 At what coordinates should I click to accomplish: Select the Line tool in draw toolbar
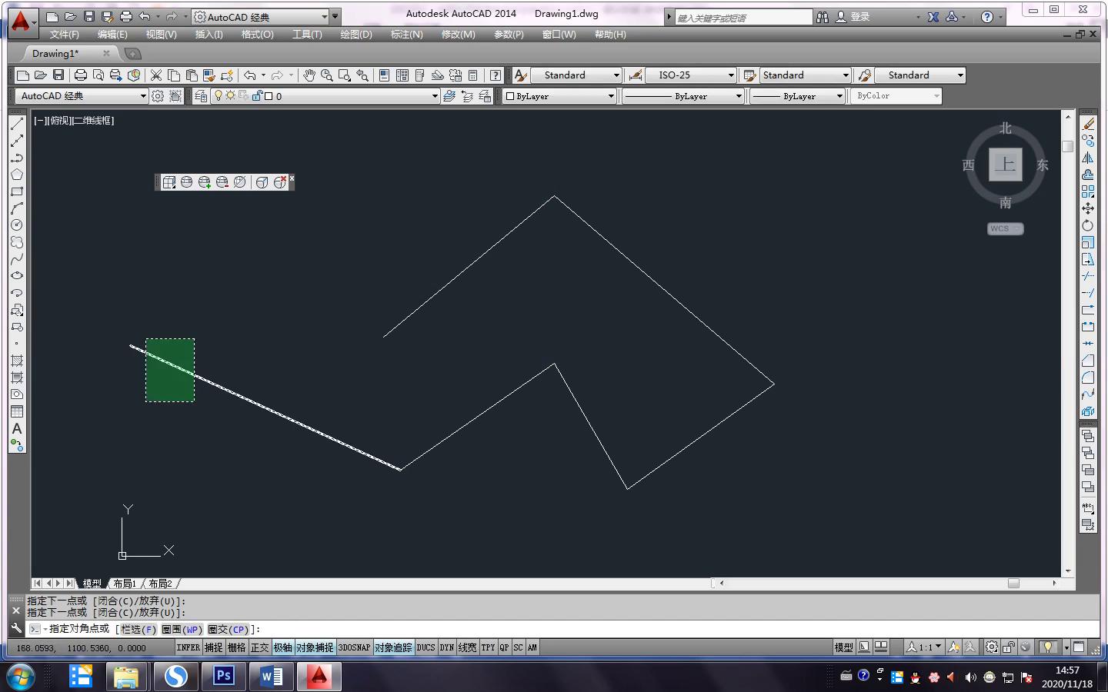tap(17, 124)
